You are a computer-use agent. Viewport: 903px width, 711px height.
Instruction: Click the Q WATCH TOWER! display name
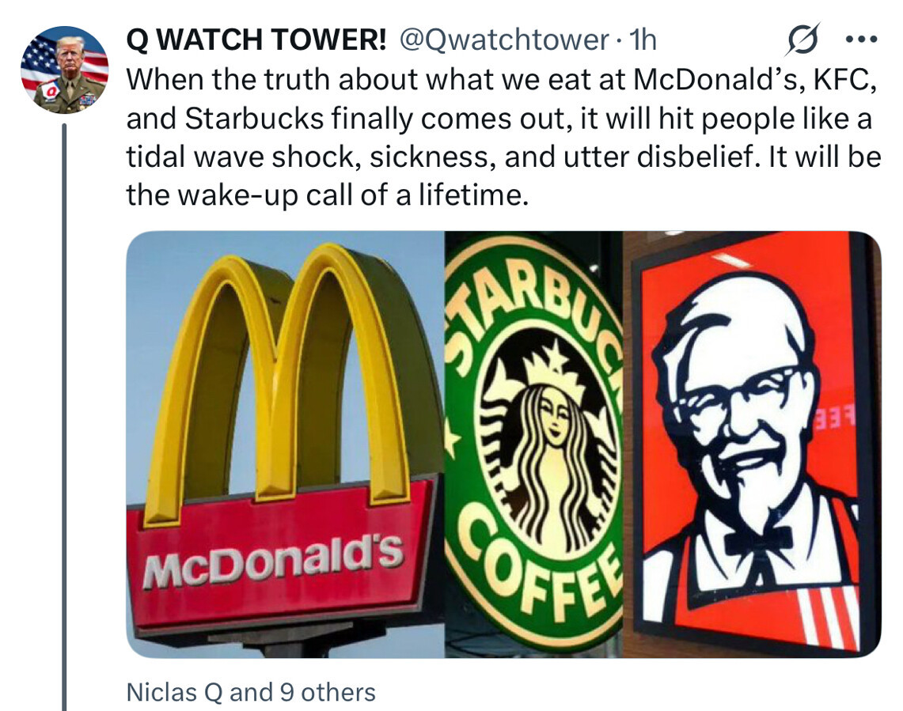click(x=256, y=40)
